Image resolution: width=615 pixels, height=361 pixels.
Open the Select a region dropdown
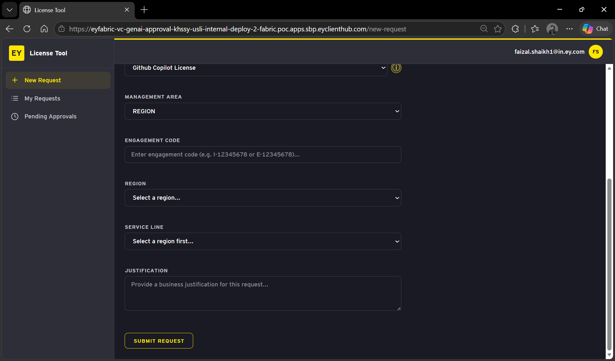click(x=263, y=198)
